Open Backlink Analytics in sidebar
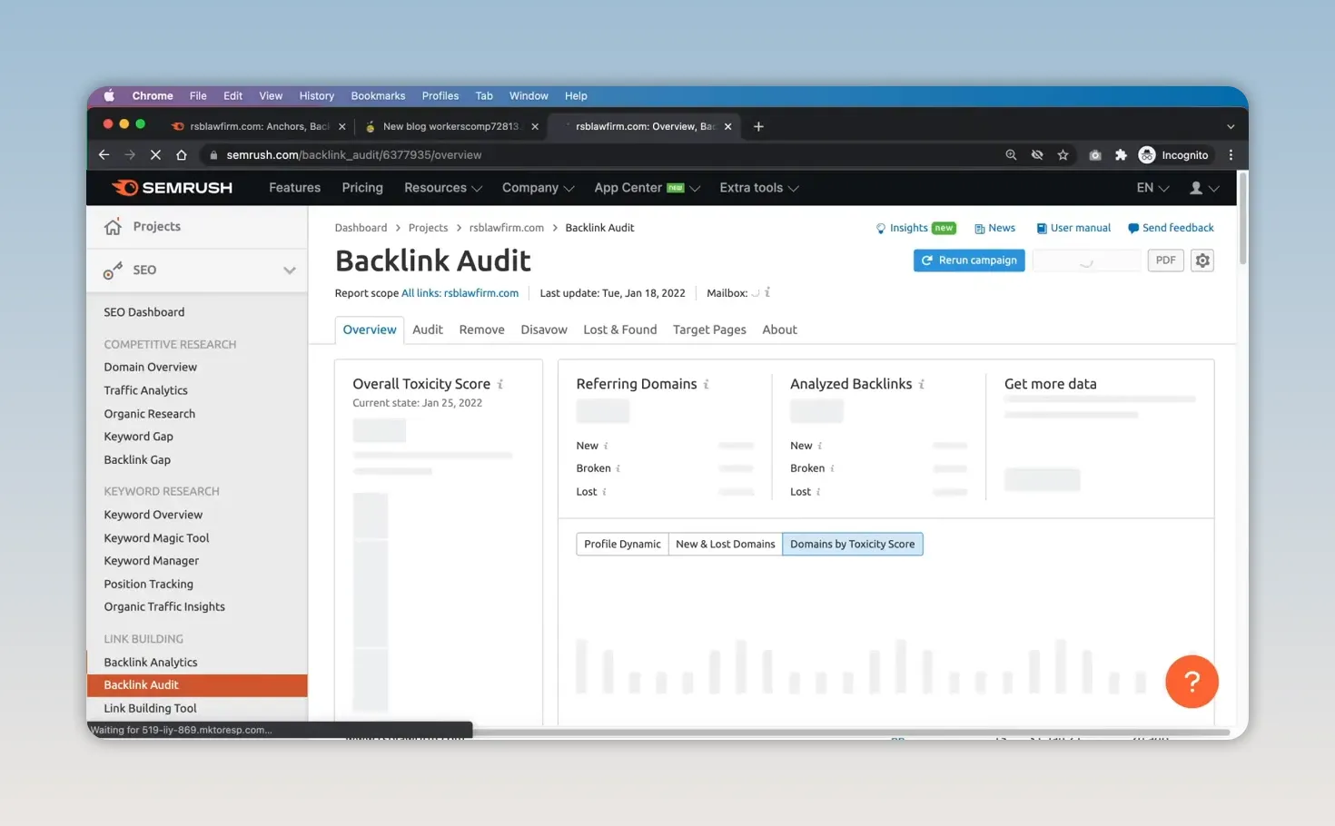This screenshot has width=1335, height=826. click(151, 663)
